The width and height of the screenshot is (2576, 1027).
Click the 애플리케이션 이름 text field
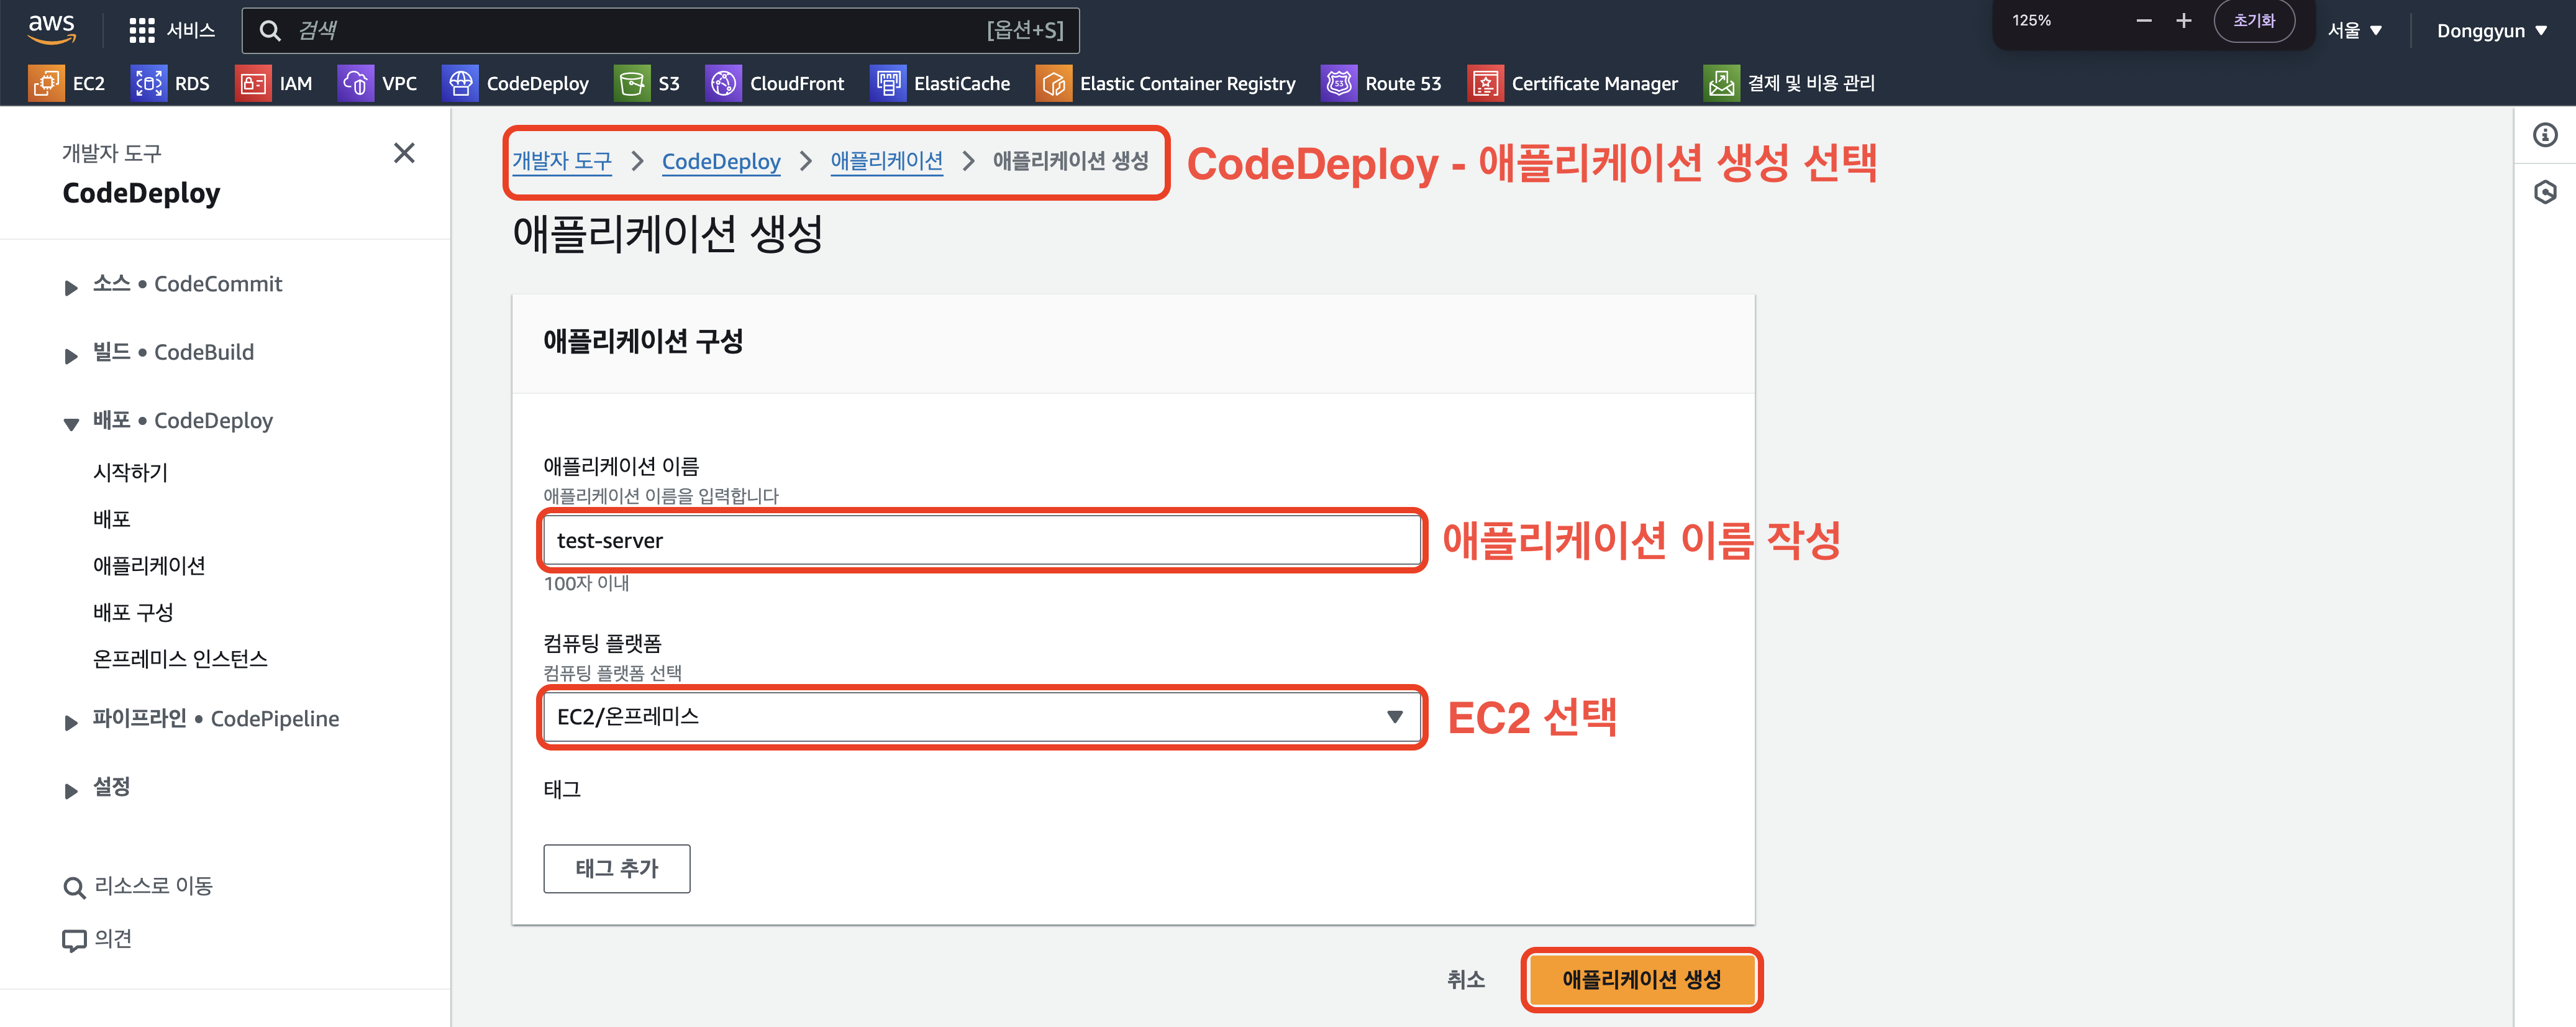click(980, 540)
